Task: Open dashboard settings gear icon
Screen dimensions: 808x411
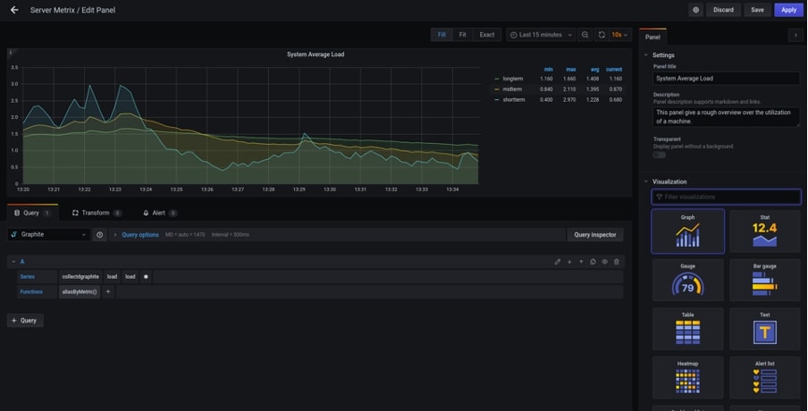Action: [695, 10]
